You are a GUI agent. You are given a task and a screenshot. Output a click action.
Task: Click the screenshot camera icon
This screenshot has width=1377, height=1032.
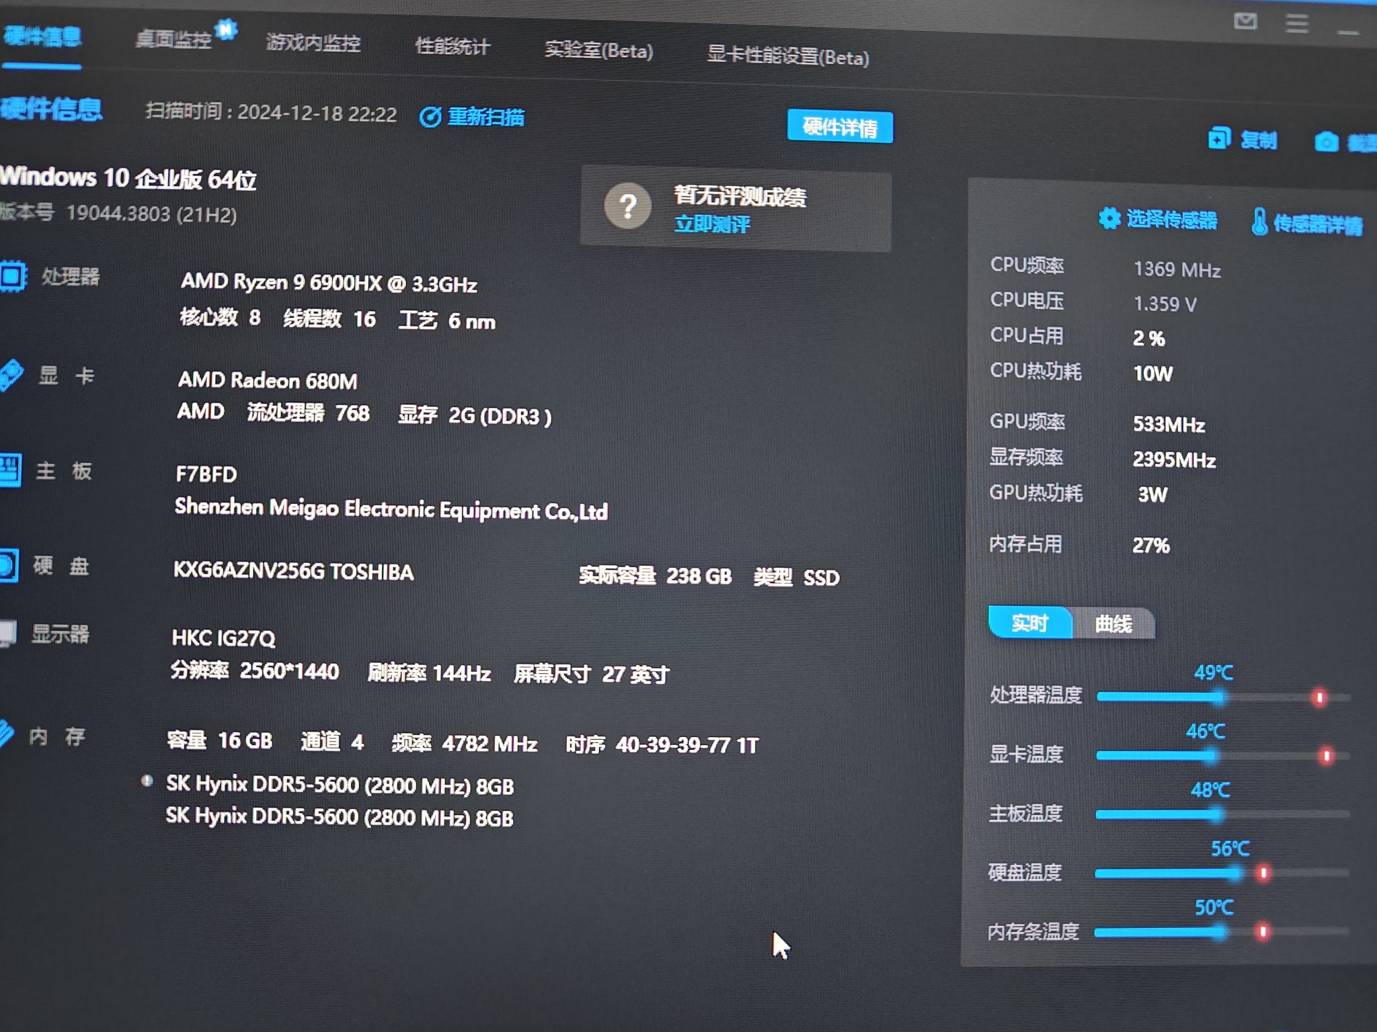1326,142
